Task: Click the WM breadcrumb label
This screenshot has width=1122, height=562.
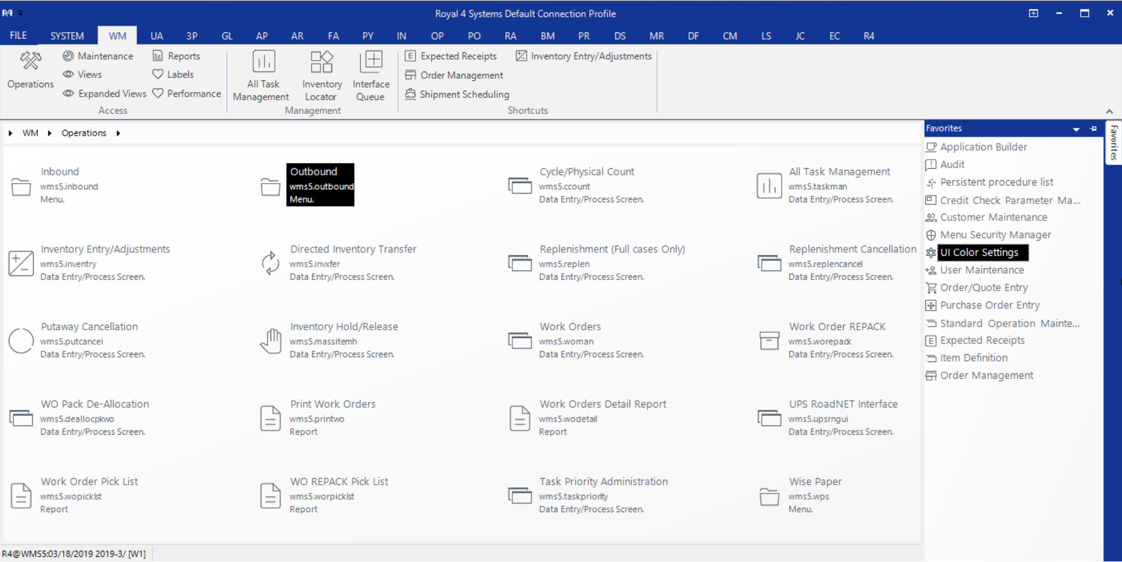Action: tap(30, 133)
